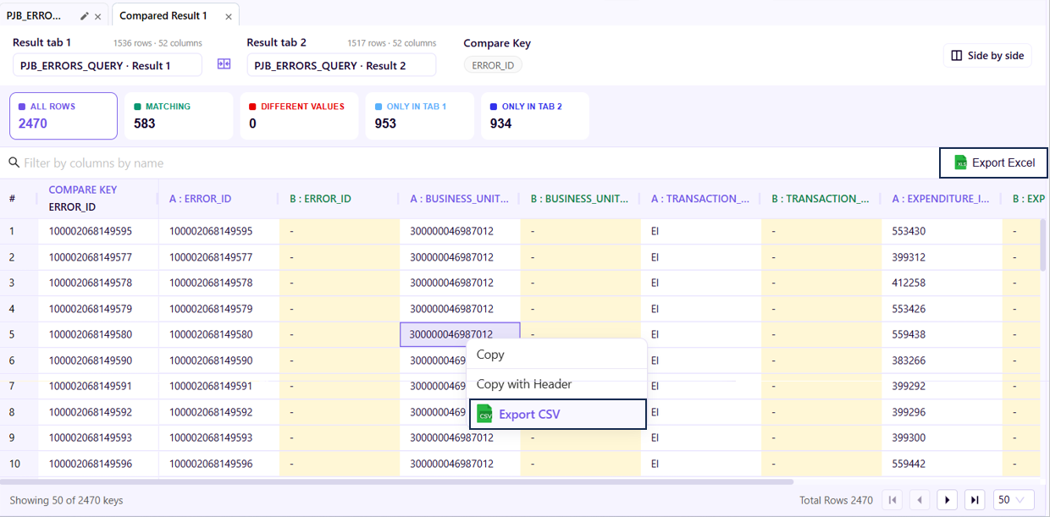The width and height of the screenshot is (1050, 517).
Task: Click the search magnifier icon
Action: (x=14, y=162)
